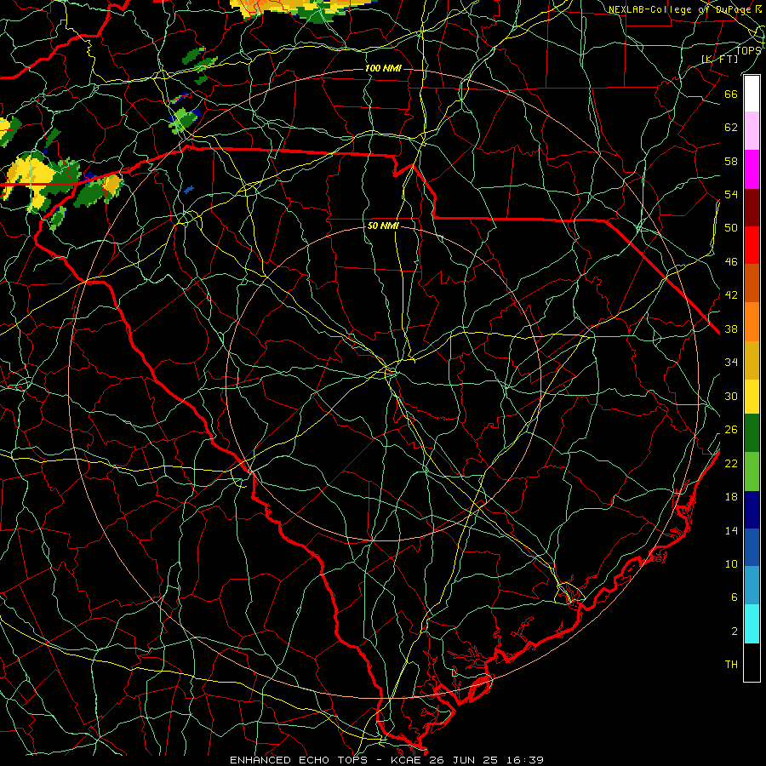Pick the cyan legend swatch
The image size is (766, 766).
(752, 624)
